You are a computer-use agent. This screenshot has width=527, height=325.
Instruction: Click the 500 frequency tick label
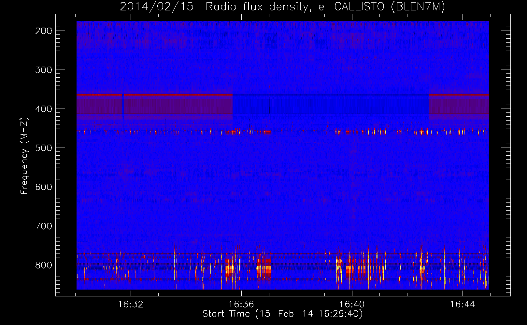point(43,148)
